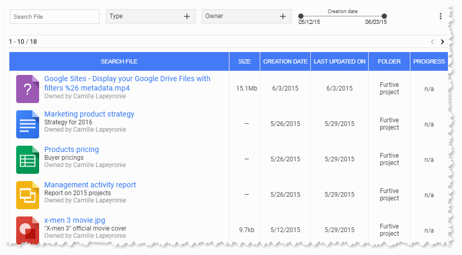Screen dimensions: 462x255
Task: Click the creation date start handle 05/12/15
Action: click(x=301, y=16)
